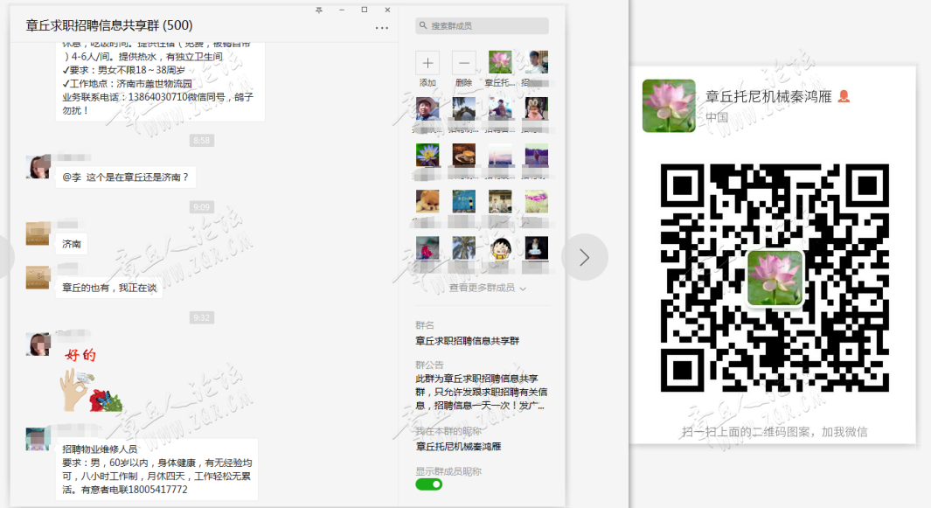Click my group nickname 章丘托尼机械秦鸿雁 under 我在本群的昵称
Image resolution: width=931 pixels, height=508 pixels.
coord(458,446)
